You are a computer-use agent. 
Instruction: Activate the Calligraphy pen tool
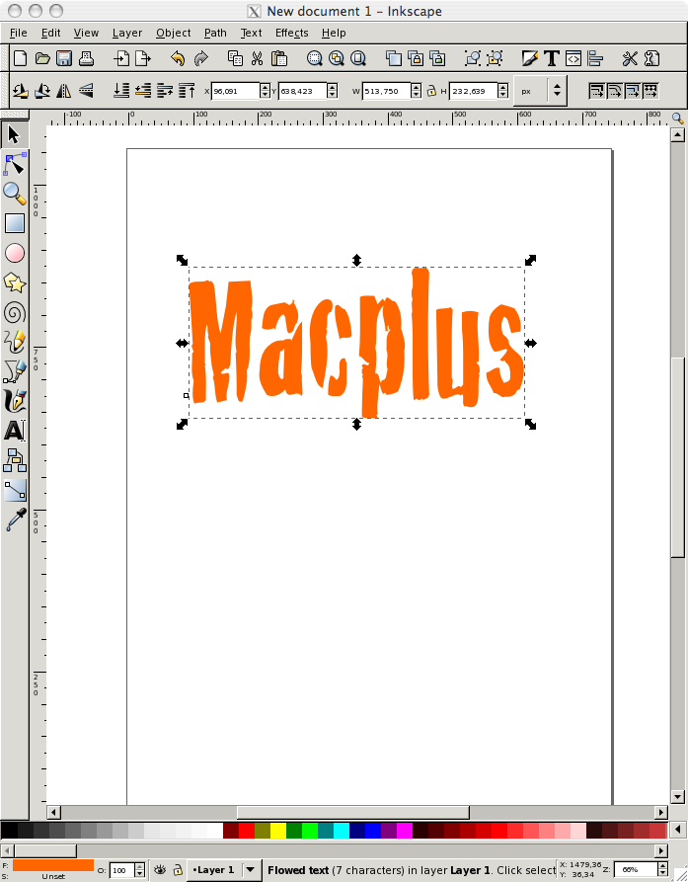pyautogui.click(x=14, y=401)
